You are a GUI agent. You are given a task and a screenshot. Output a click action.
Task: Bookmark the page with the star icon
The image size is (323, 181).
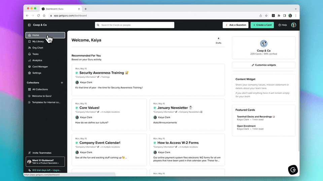(266, 16)
